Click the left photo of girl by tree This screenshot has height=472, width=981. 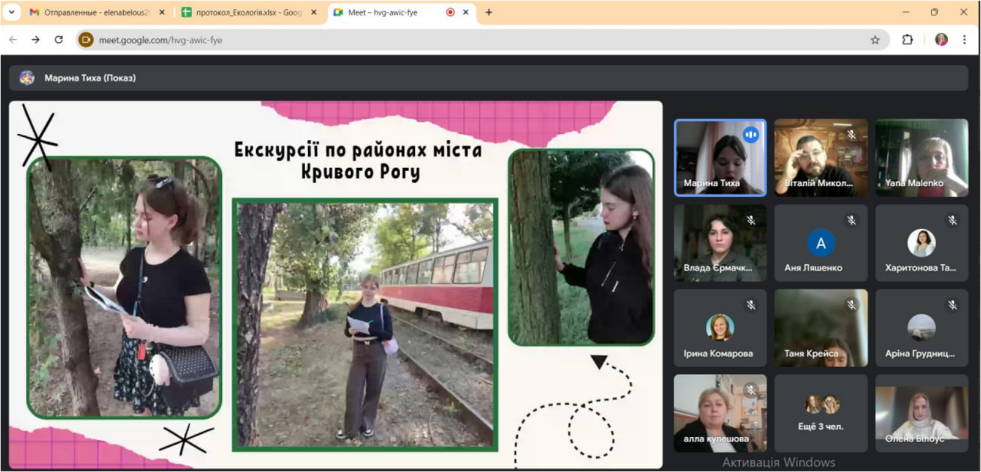tap(124, 287)
